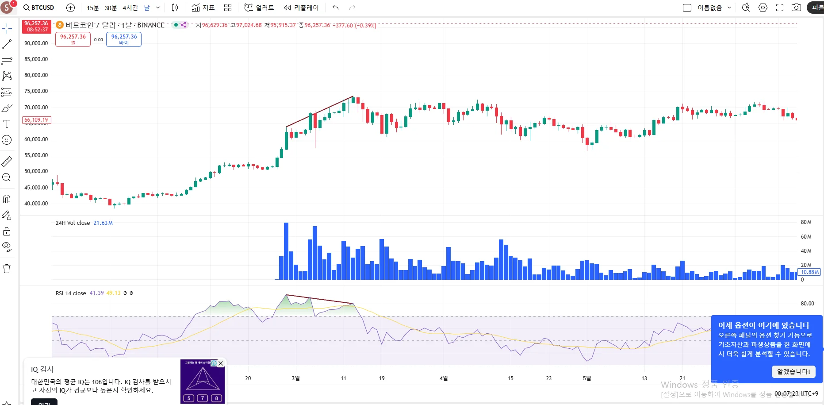Screen dimensions: 824x405
Task: Select the Fibonacci retracement tool
Action: [7, 60]
